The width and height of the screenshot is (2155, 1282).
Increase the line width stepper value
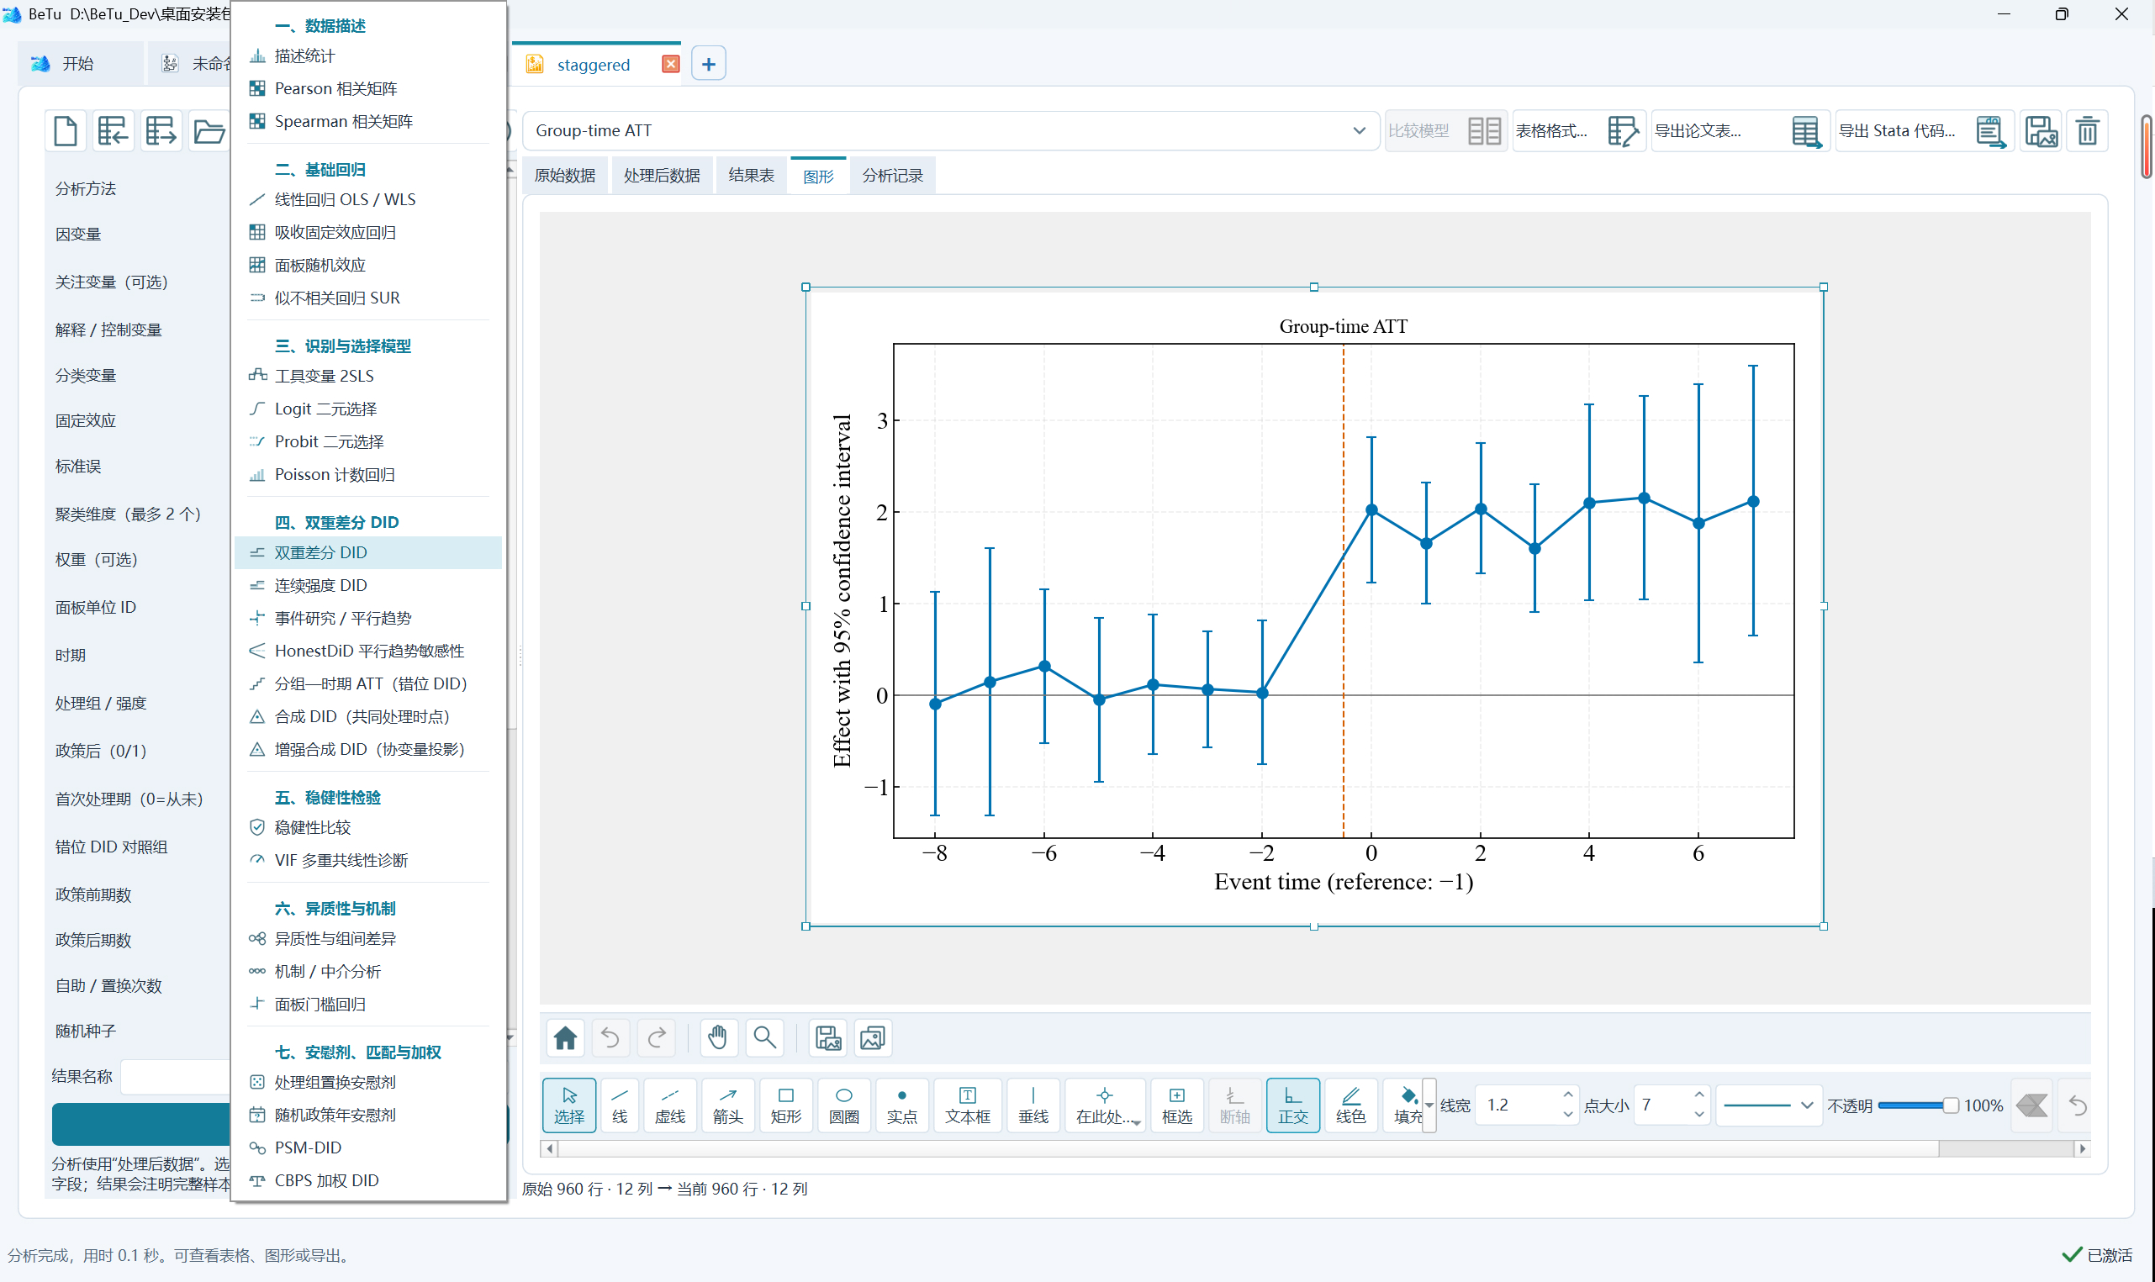pyautogui.click(x=1567, y=1095)
